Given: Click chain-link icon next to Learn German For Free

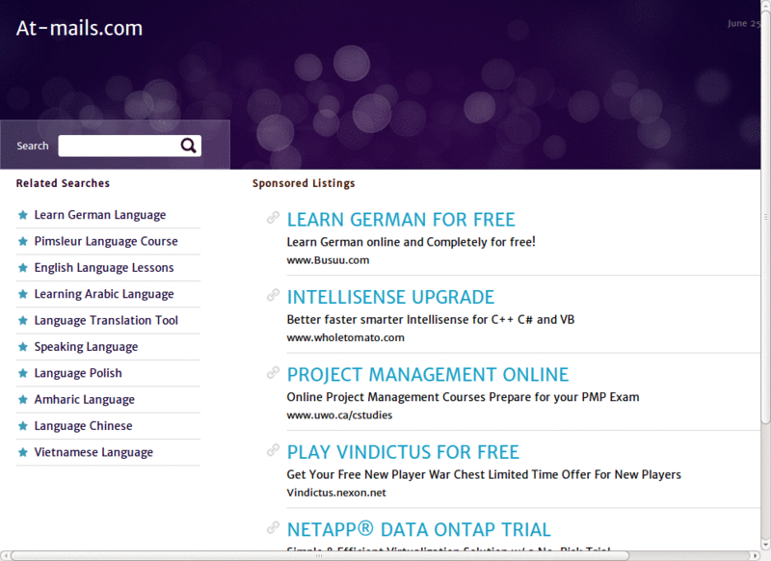Looking at the screenshot, I should tap(273, 217).
